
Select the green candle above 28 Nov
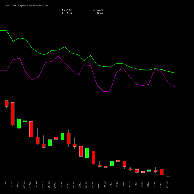pyautogui.click(x=62, y=137)
